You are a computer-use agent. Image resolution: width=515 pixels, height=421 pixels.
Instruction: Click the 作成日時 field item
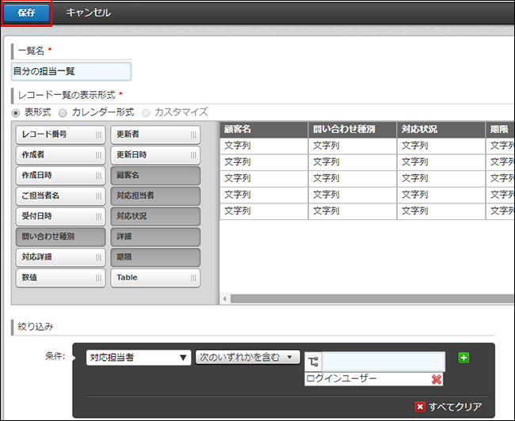pos(59,176)
